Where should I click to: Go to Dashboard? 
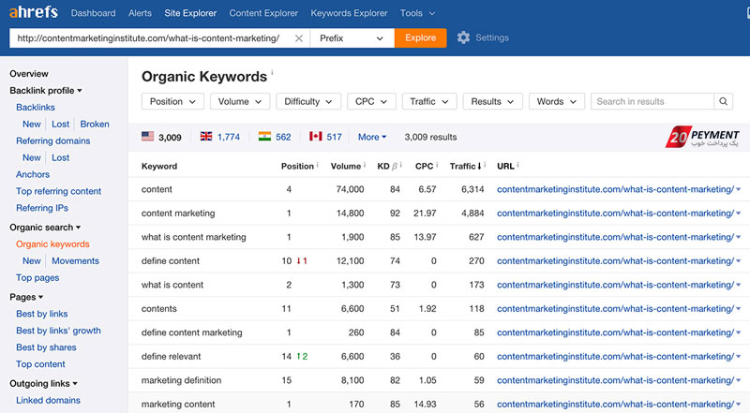[93, 13]
